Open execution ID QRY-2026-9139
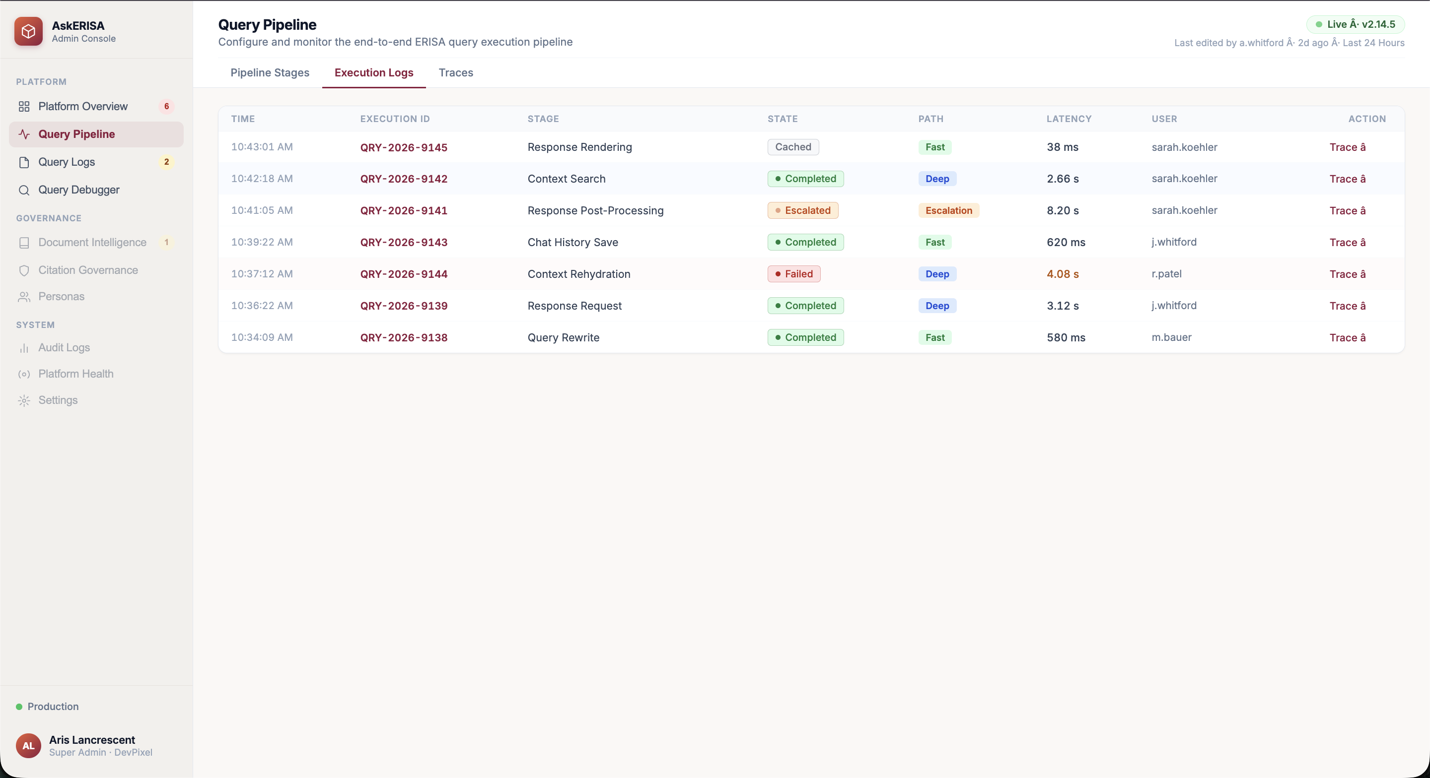Image resolution: width=1430 pixels, height=778 pixels. pyautogui.click(x=404, y=306)
